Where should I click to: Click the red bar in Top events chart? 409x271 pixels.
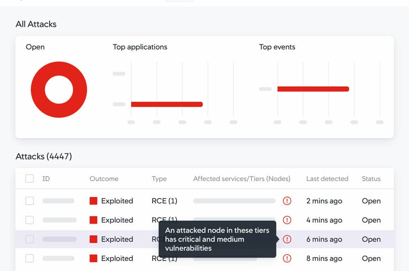(x=313, y=89)
